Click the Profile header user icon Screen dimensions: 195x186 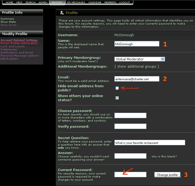pos(62,13)
